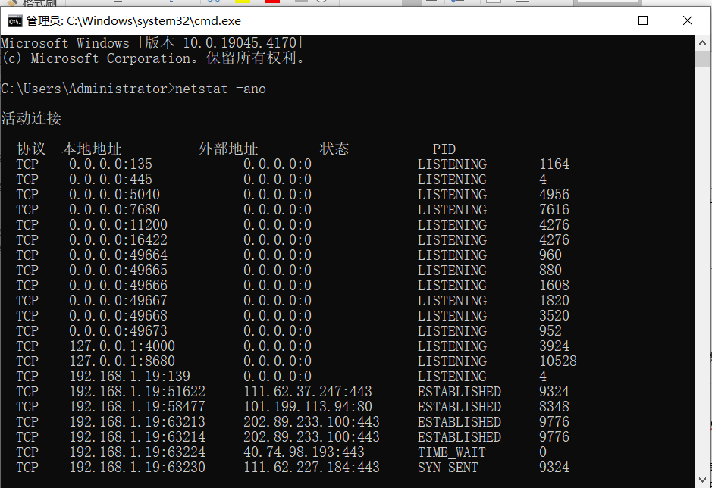
Task: Select local address 0.0.0.0:16422
Action: (118, 240)
